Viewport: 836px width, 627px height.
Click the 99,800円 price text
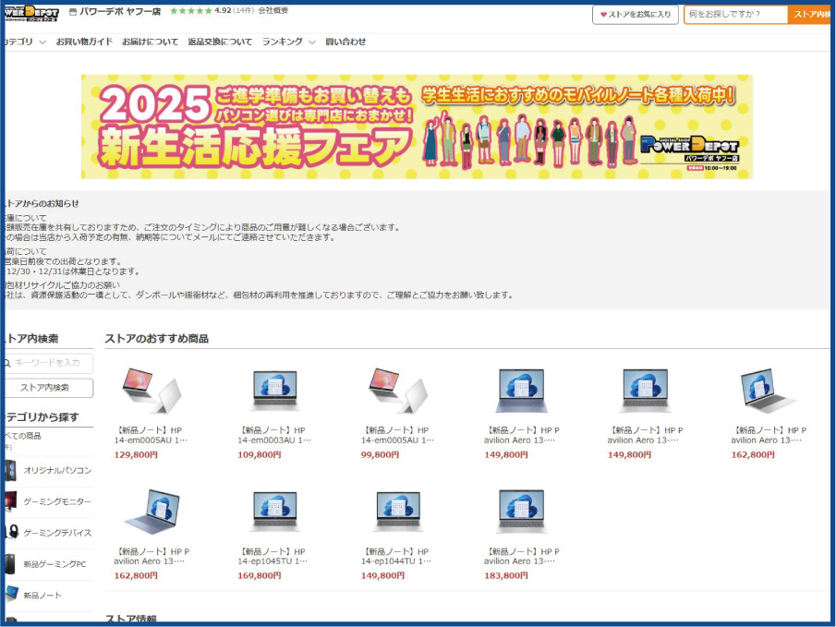point(381,455)
